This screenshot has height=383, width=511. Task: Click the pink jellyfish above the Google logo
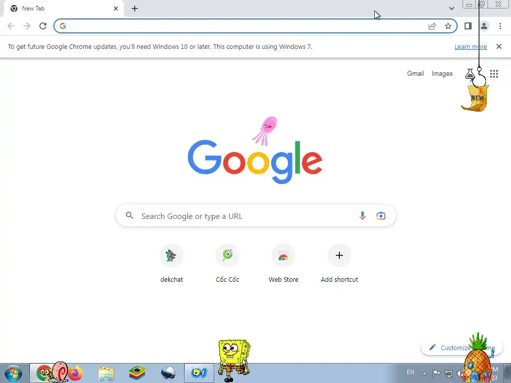265,131
